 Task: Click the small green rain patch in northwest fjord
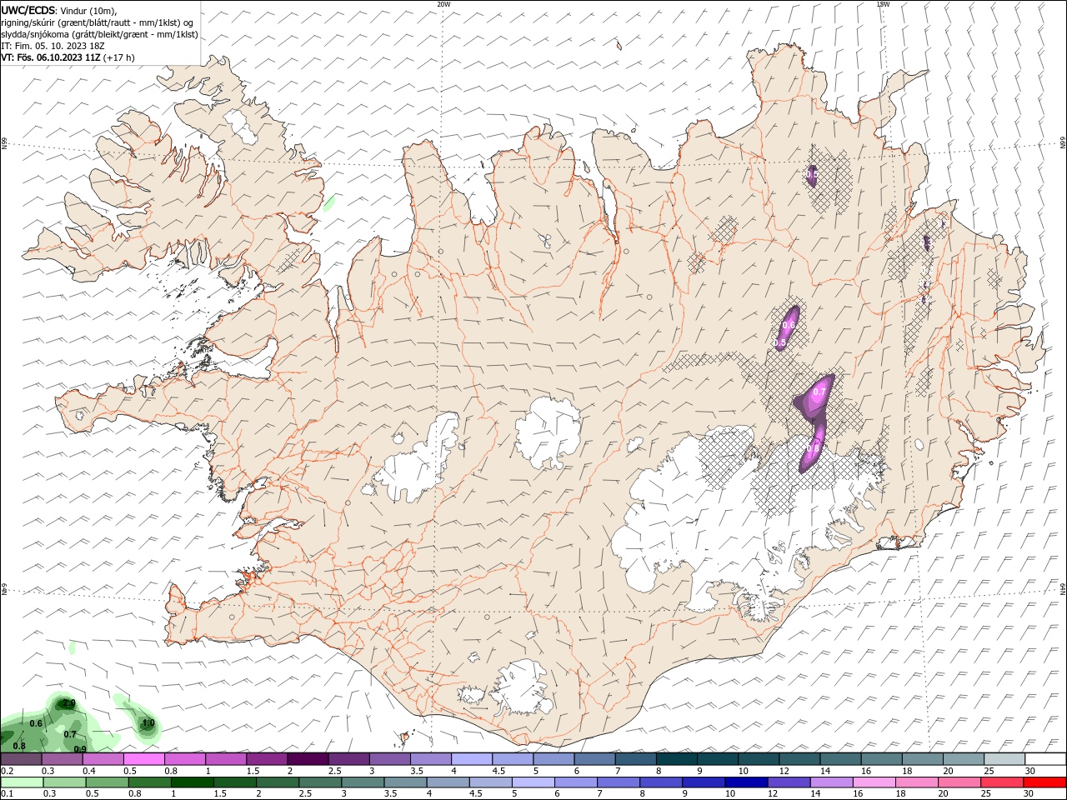[329, 202]
